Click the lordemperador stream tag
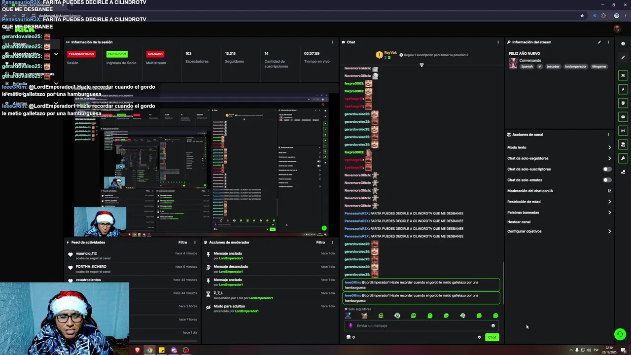This screenshot has height=355, width=631. click(576, 67)
